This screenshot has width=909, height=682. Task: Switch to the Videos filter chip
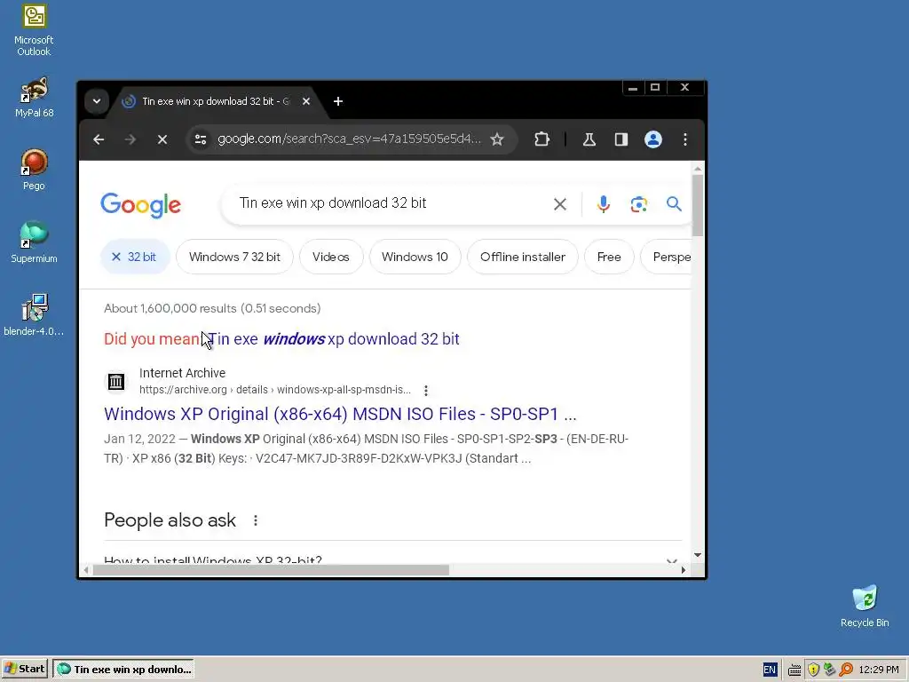coord(331,257)
